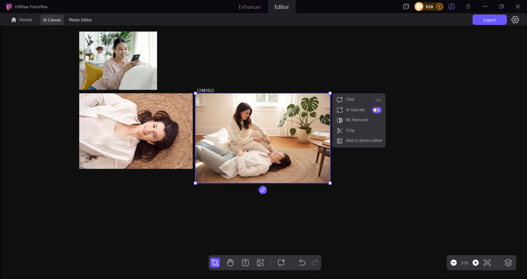Select the pointer selection tool

pyautogui.click(x=215, y=263)
